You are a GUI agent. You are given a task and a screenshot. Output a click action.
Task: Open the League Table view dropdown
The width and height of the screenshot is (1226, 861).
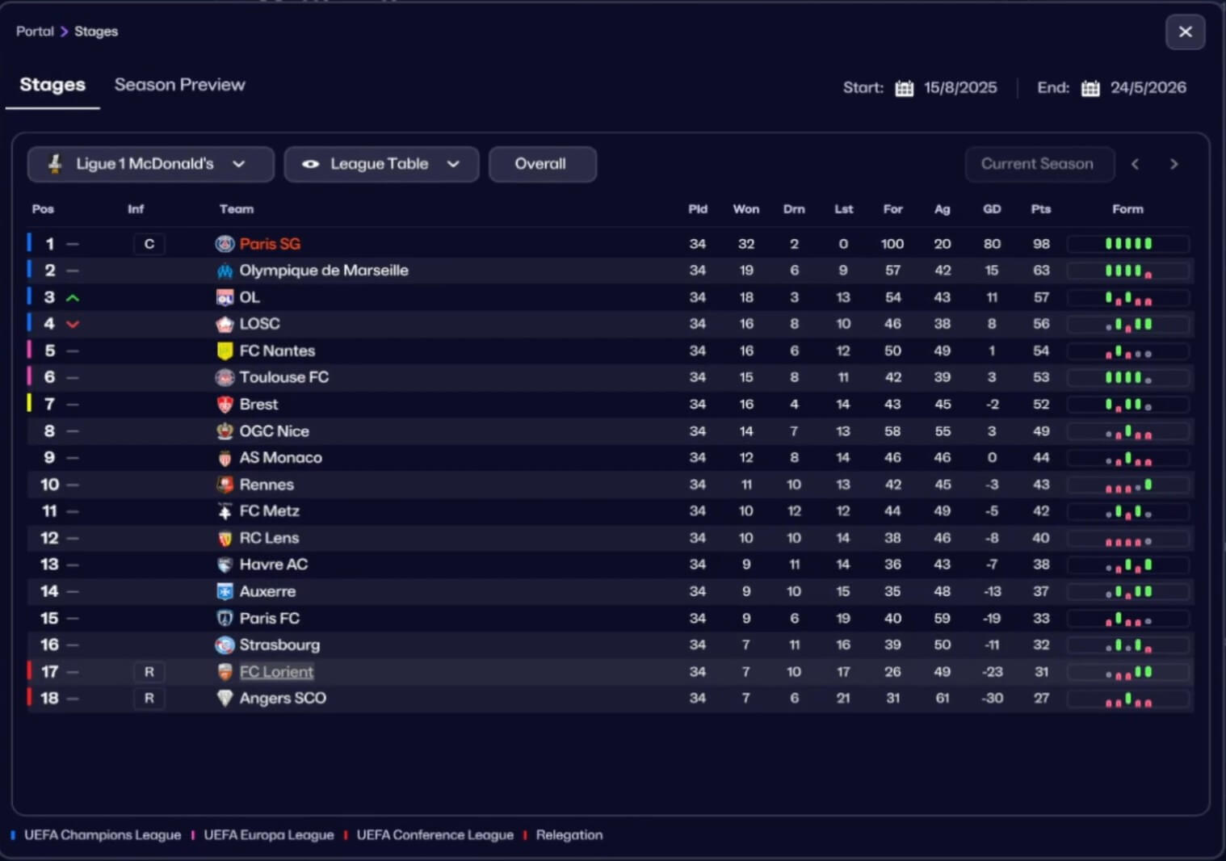453,164
